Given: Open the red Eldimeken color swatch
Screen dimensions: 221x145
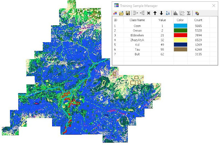Looking at the screenshot, I should (x=180, y=35).
